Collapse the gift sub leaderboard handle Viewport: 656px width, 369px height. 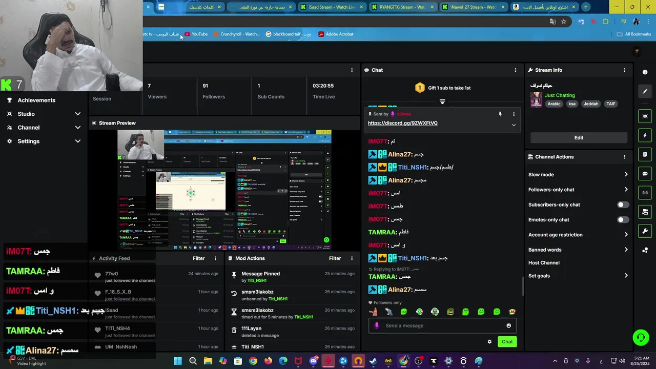[442, 101]
